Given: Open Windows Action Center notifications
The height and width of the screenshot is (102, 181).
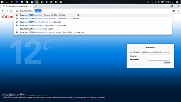Looking at the screenshot, I should [177, 2].
